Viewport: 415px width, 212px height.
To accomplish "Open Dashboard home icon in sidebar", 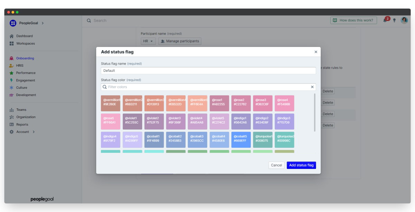I will point(12,36).
